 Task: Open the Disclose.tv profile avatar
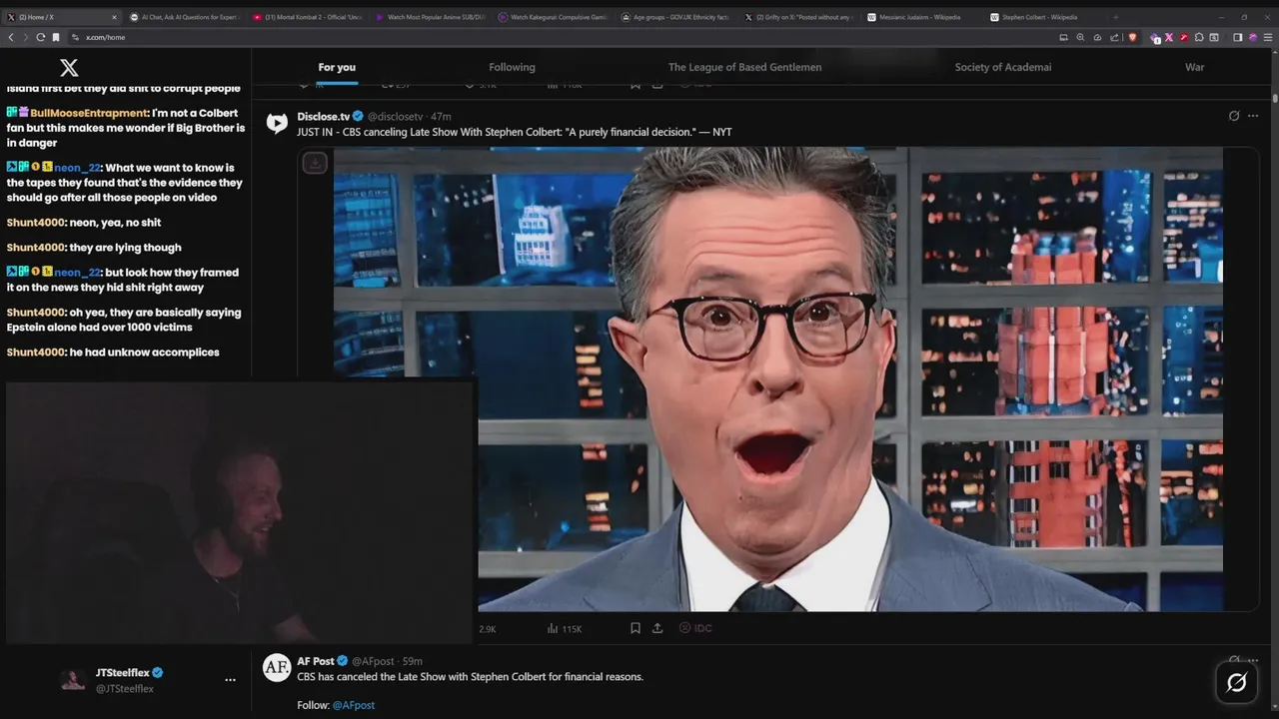click(277, 123)
